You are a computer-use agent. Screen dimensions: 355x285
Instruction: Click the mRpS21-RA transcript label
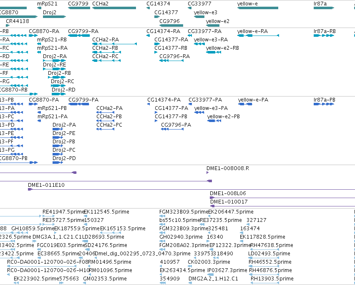point(52,48)
